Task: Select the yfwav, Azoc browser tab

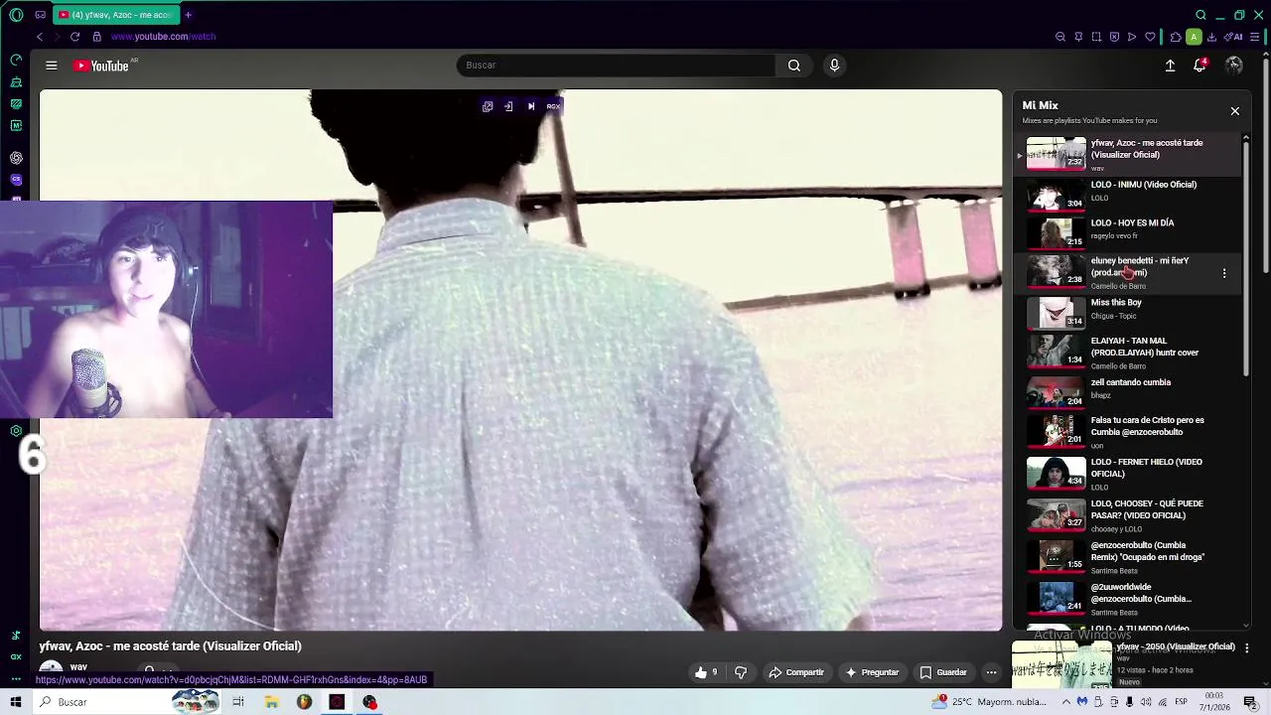Action: 114,15
